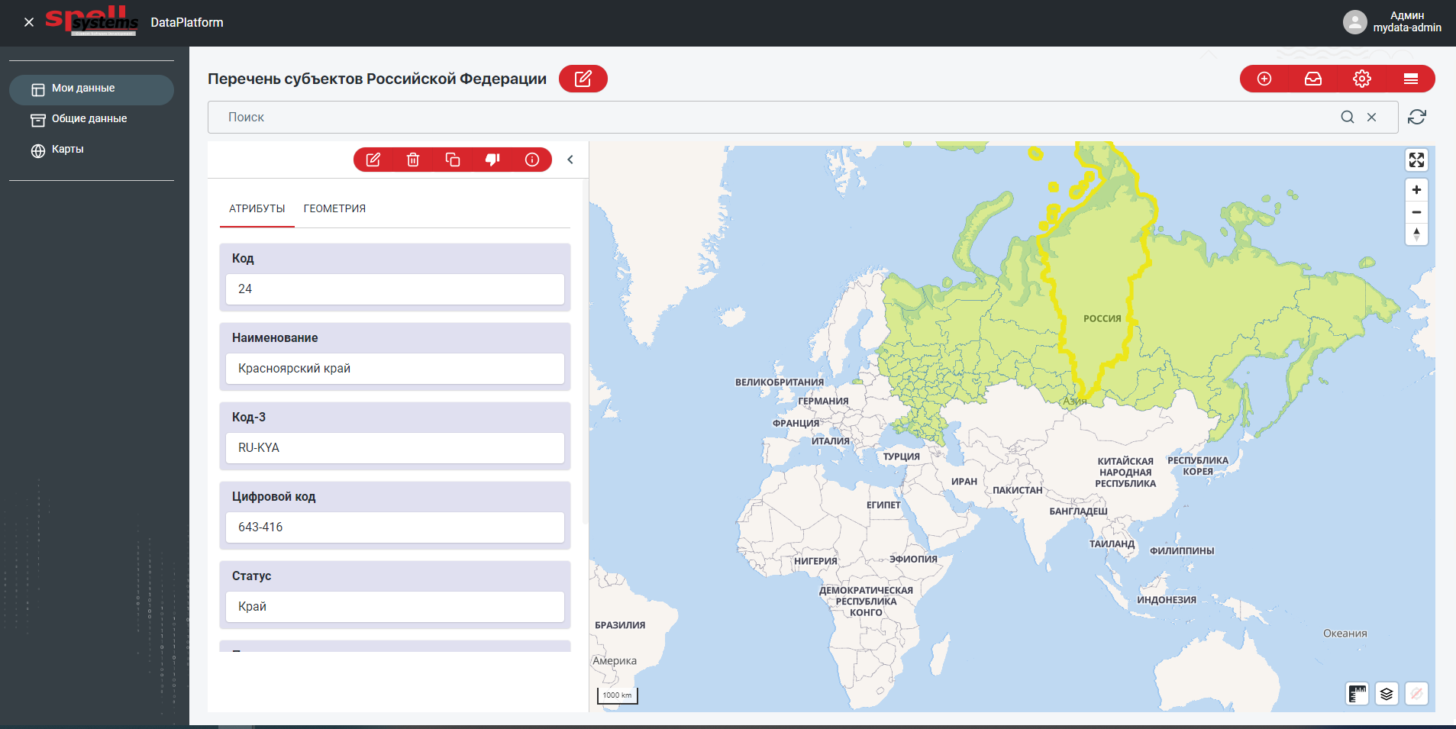This screenshot has height=729, width=1456.
Task: Open the map measurement ruler tool
Action: click(x=1357, y=694)
